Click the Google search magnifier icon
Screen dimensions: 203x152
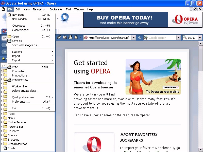pyautogui.click(x=146, y=37)
